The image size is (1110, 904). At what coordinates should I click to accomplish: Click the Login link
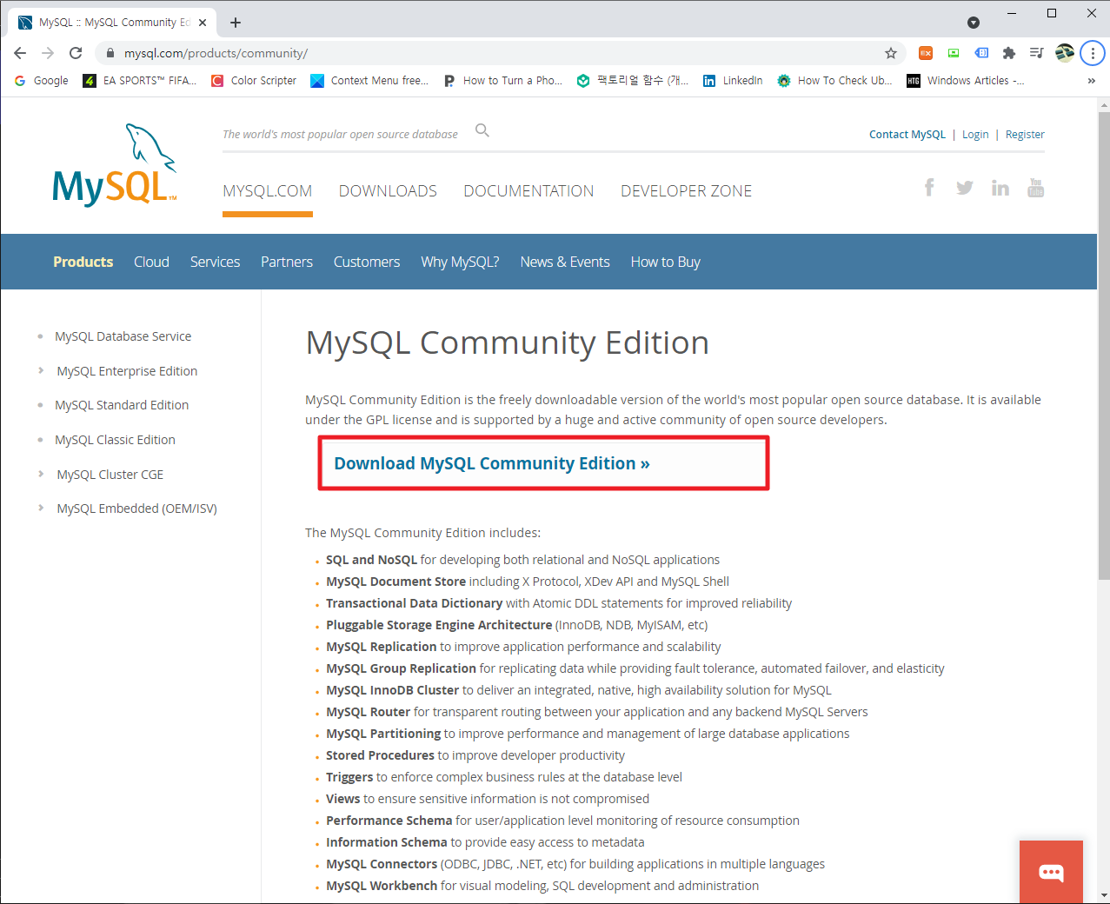(x=975, y=135)
